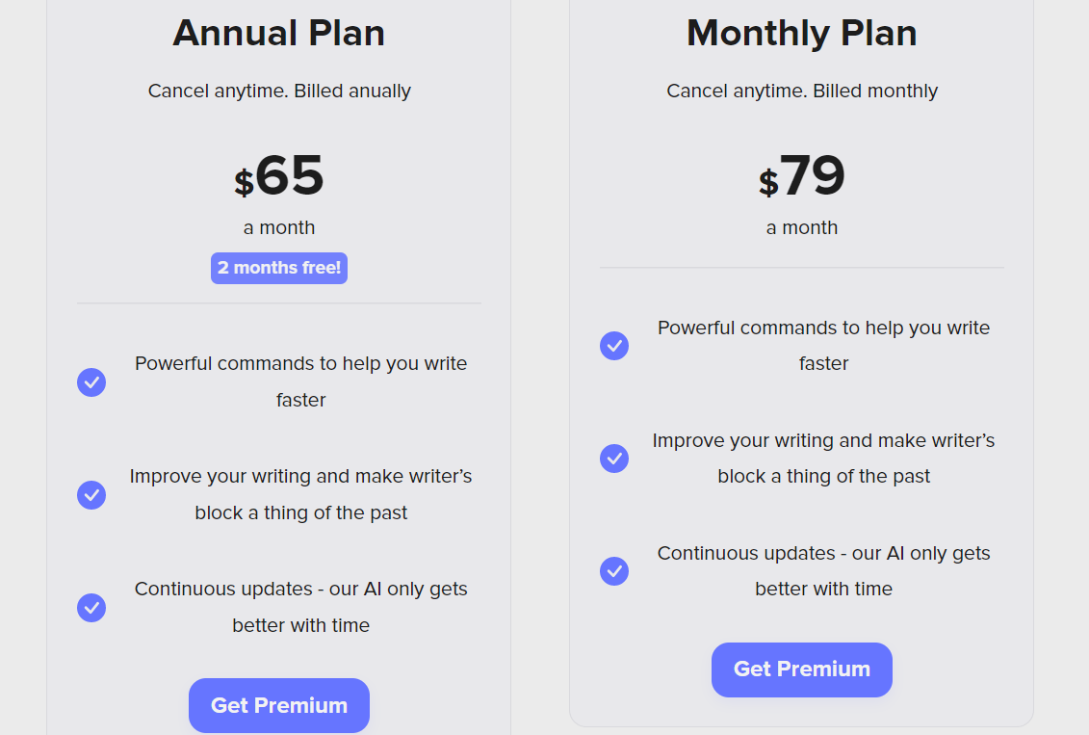Click Monthly Plan 'Improve your writing' feature text
The image size is (1089, 735).
(x=824, y=458)
